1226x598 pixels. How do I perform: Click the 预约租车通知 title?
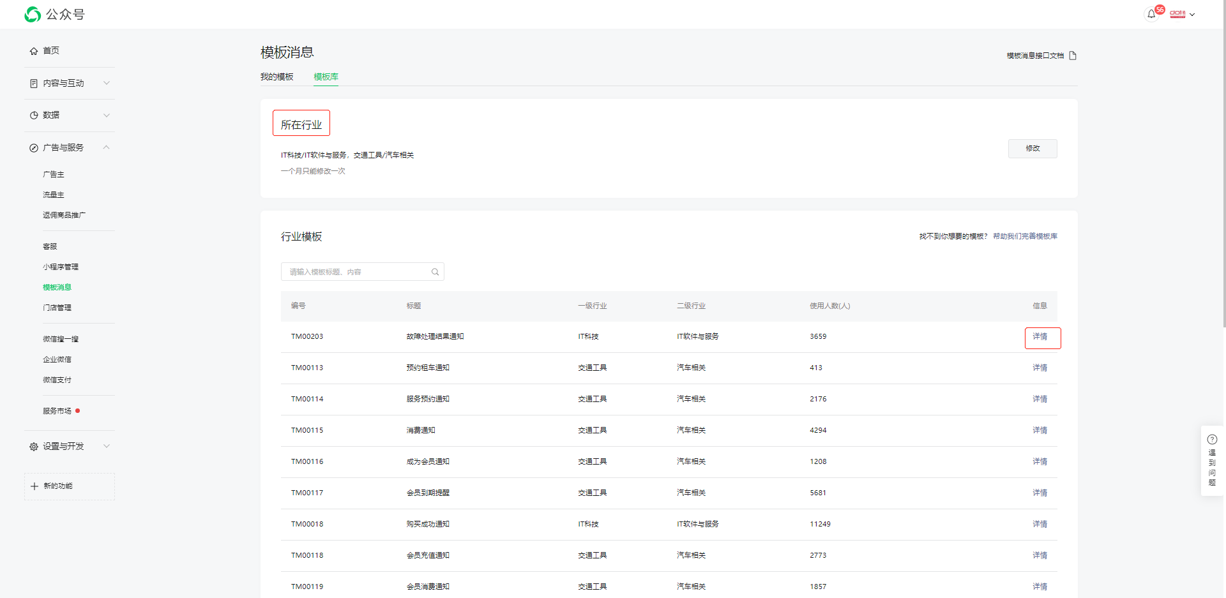tap(428, 368)
